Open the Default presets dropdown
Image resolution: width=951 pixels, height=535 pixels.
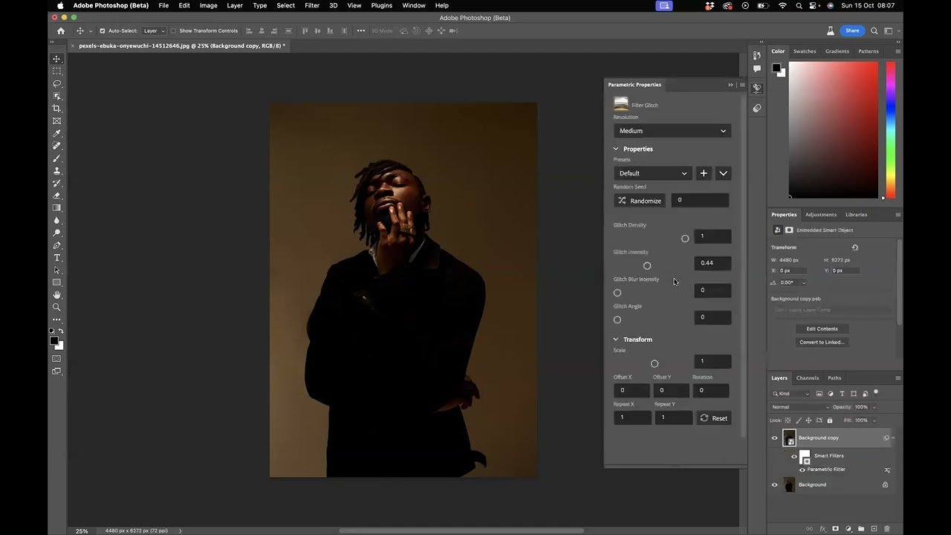[653, 173]
